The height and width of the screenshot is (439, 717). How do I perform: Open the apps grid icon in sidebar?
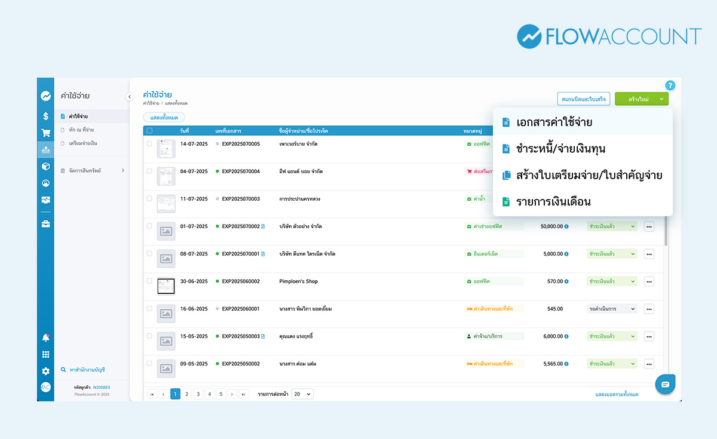[x=45, y=355]
